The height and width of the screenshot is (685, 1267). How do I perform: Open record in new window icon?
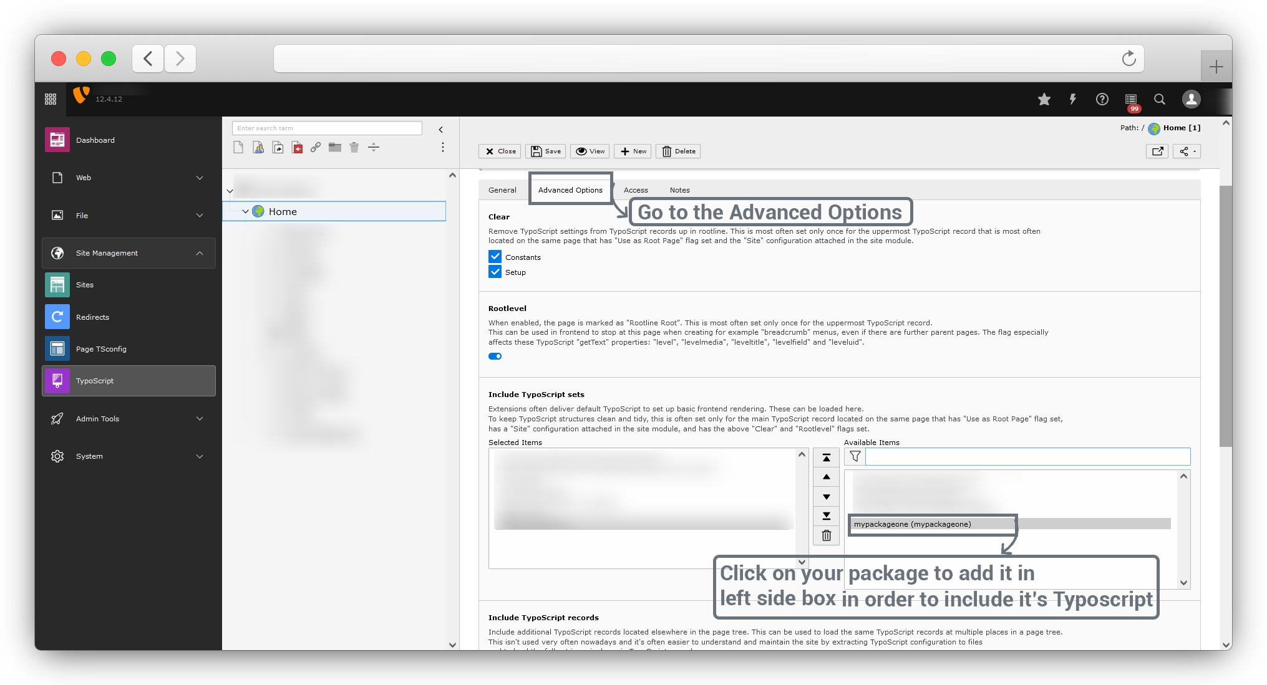(x=1157, y=151)
